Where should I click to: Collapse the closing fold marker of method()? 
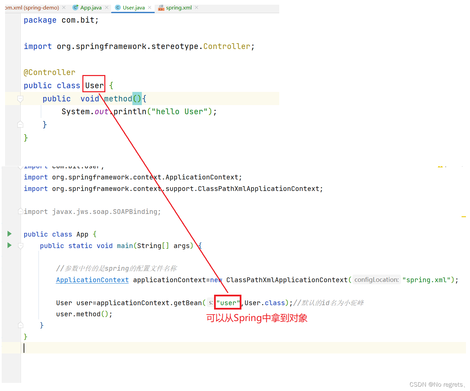[x=20, y=124]
